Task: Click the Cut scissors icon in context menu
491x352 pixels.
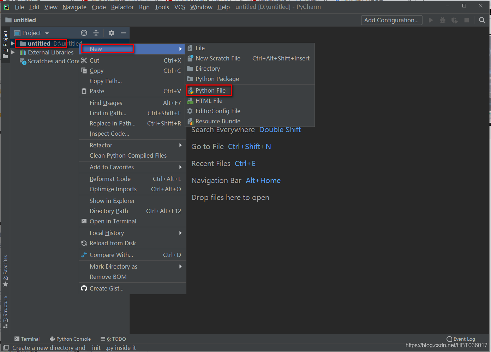Action: 84,60
